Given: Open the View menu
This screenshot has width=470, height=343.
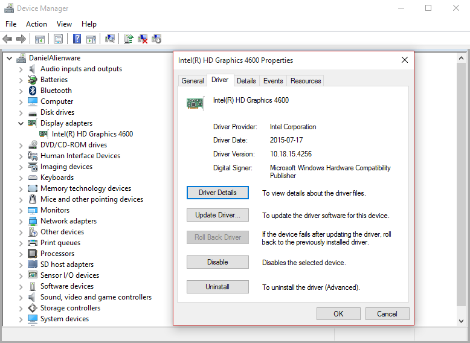Looking at the screenshot, I should (x=64, y=24).
